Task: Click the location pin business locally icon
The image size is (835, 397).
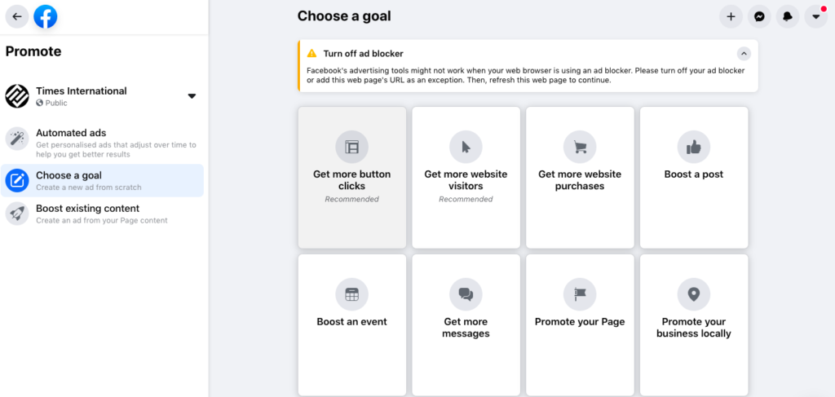Action: click(693, 294)
